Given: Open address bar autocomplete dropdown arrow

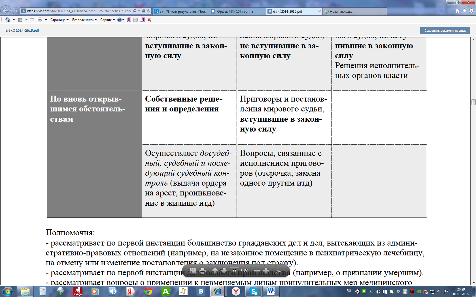Looking at the screenshot, I should pyautogui.click(x=139, y=11).
